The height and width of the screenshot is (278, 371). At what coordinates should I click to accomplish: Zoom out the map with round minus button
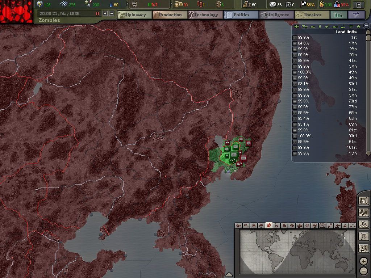(x=364, y=271)
